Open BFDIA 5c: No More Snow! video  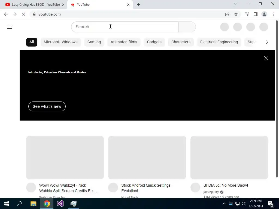(226, 185)
